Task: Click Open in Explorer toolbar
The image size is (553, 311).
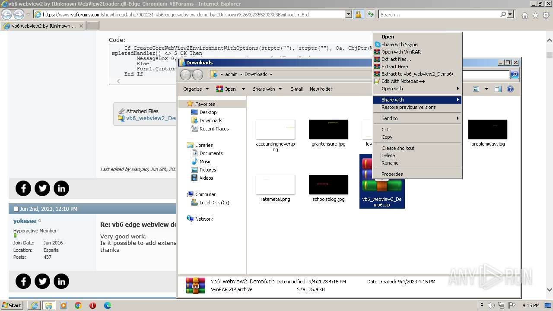Action: point(227,89)
